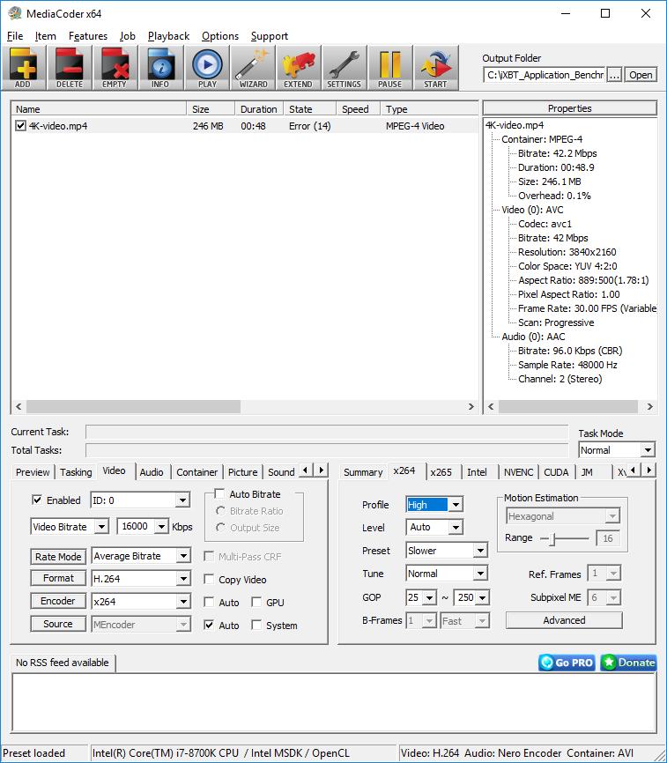Viewport: 667px width, 763px height.
Task: Open the Task Mode Normal dropdown
Action: (x=617, y=450)
